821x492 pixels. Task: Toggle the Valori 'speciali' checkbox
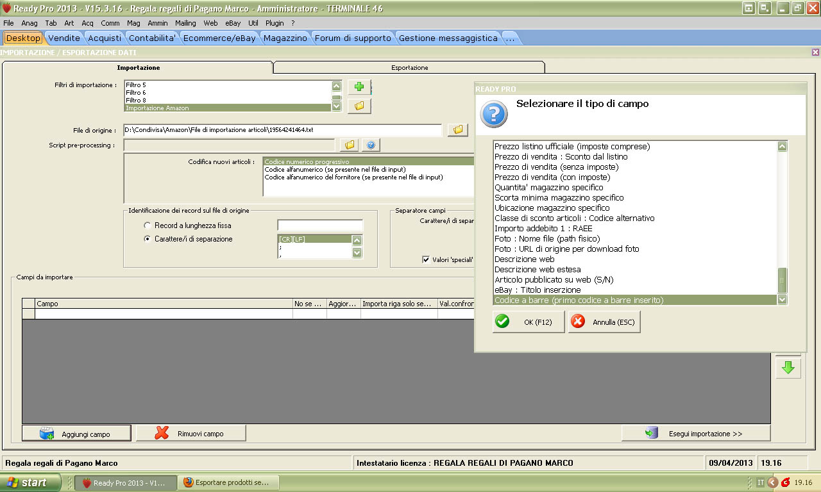coord(426,259)
